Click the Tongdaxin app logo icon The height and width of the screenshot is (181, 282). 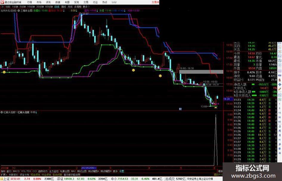pos(2,2)
